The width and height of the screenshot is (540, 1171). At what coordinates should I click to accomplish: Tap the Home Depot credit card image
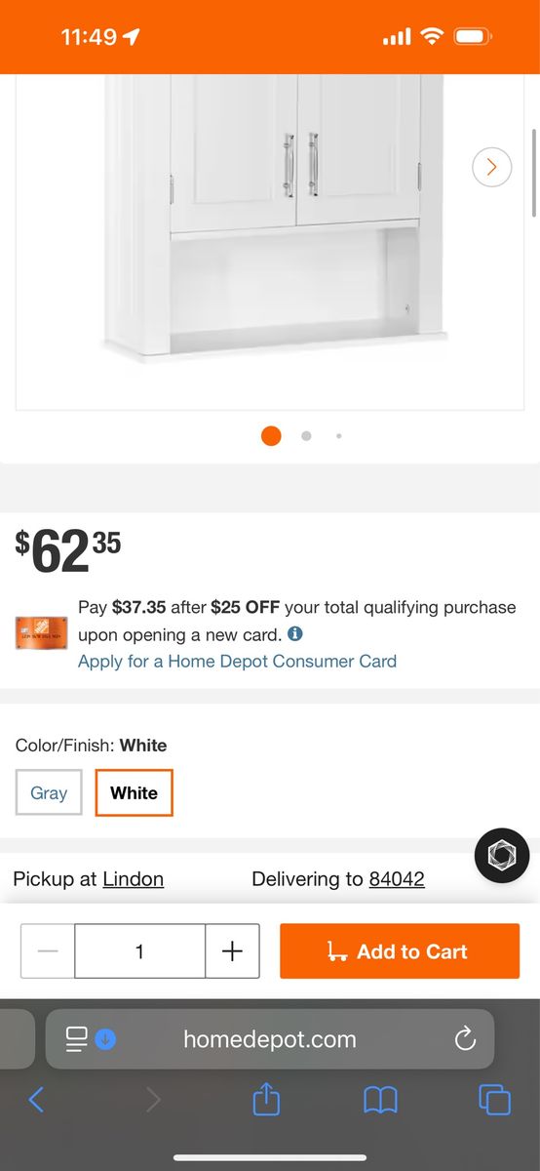pos(41,633)
